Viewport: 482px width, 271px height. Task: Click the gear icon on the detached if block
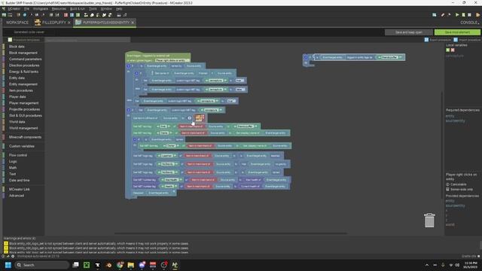(306, 57)
